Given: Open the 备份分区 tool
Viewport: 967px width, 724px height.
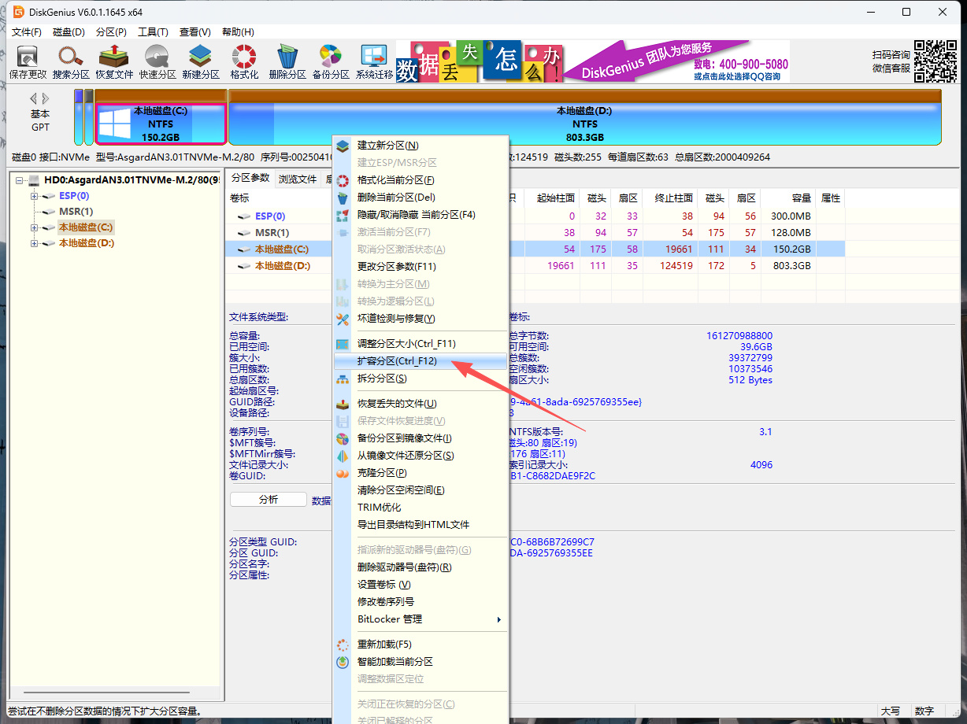Looking at the screenshot, I should coord(331,62).
